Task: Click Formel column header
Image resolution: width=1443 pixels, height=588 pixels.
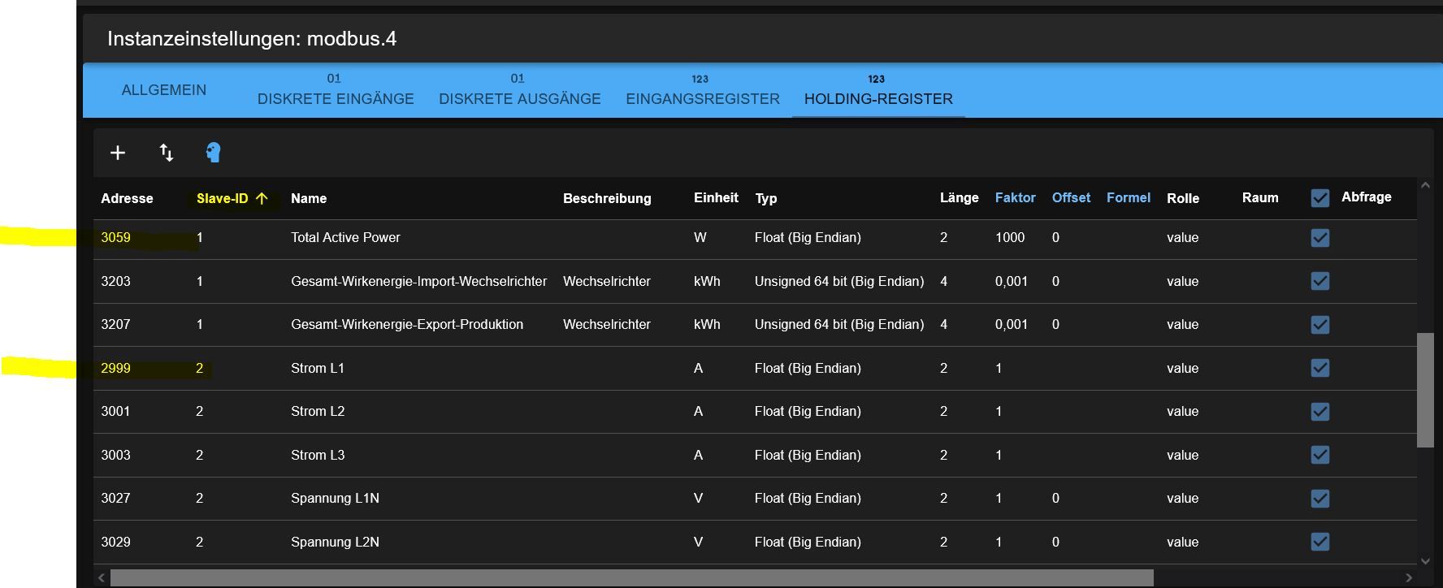Action: [1129, 197]
